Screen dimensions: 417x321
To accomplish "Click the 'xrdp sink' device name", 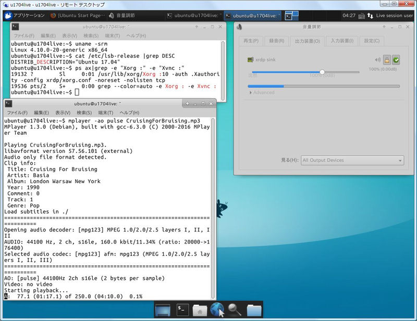I will point(265,60).
